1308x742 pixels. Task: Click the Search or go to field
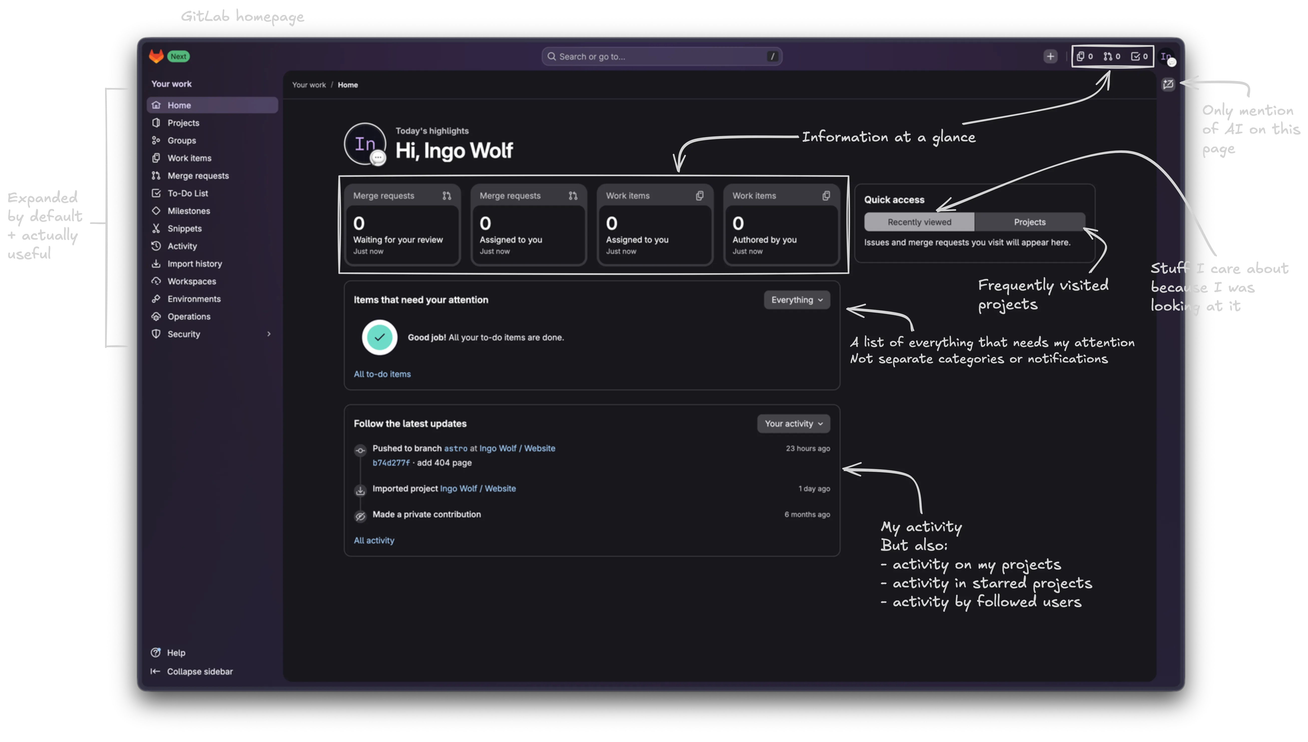(662, 57)
